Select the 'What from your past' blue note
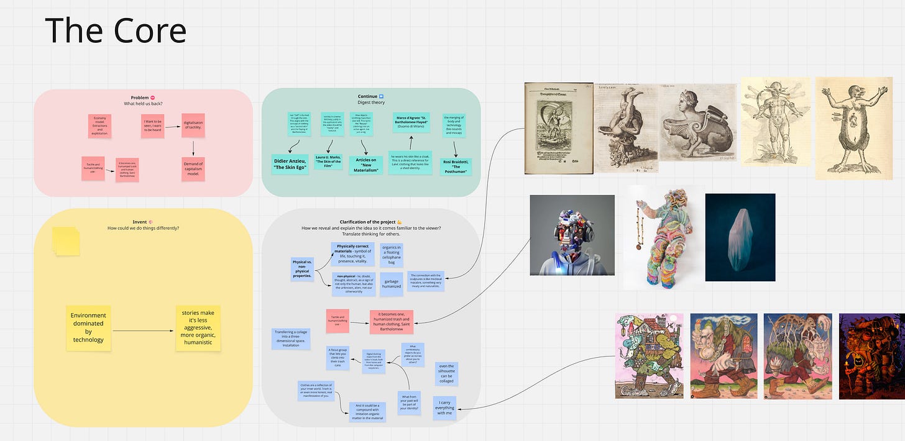Viewport: 905px width, 441px height. pos(408,402)
